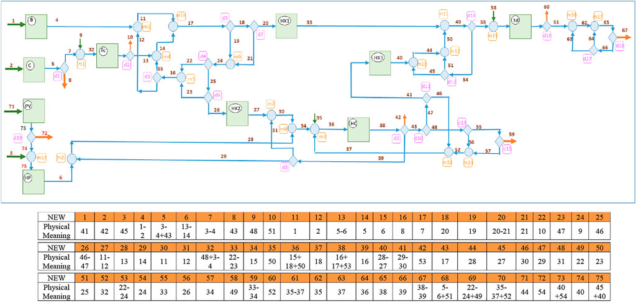Select the mixer circle tagged m14
Screen dimensions: 636x302
[x=468, y=152]
